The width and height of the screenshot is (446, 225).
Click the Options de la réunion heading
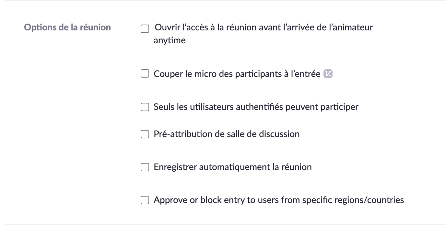click(x=67, y=27)
